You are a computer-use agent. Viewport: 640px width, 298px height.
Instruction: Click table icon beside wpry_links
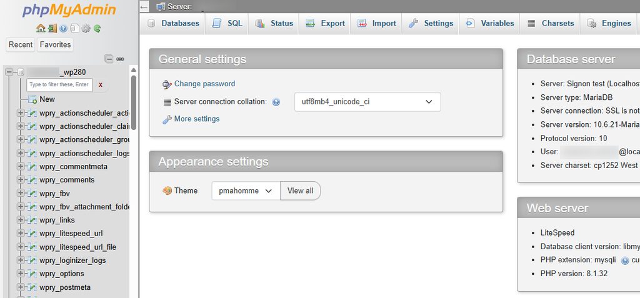point(32,220)
